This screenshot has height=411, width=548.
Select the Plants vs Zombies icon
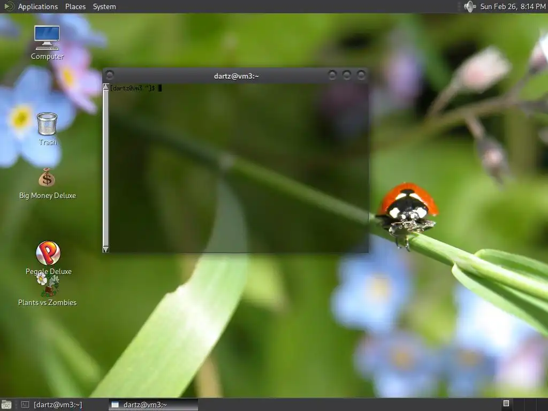click(48, 285)
